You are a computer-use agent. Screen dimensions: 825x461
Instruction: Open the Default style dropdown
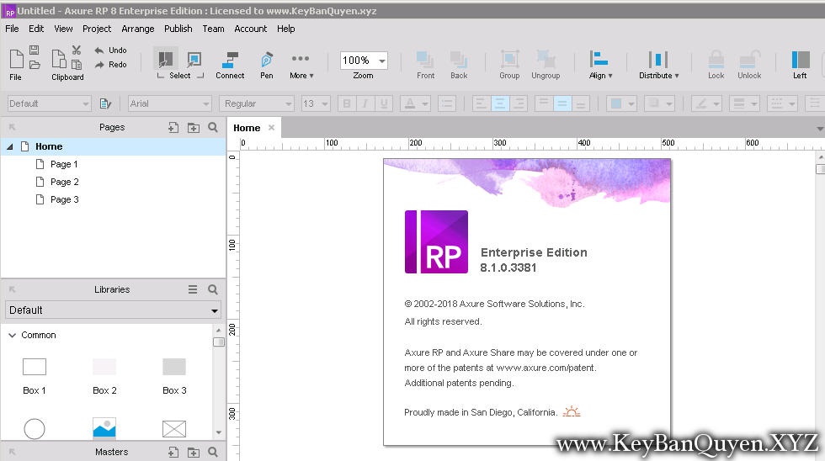50,103
